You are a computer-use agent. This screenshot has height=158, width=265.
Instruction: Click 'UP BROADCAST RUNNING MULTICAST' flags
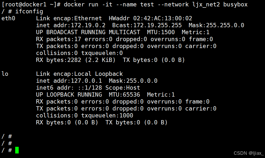(88, 32)
